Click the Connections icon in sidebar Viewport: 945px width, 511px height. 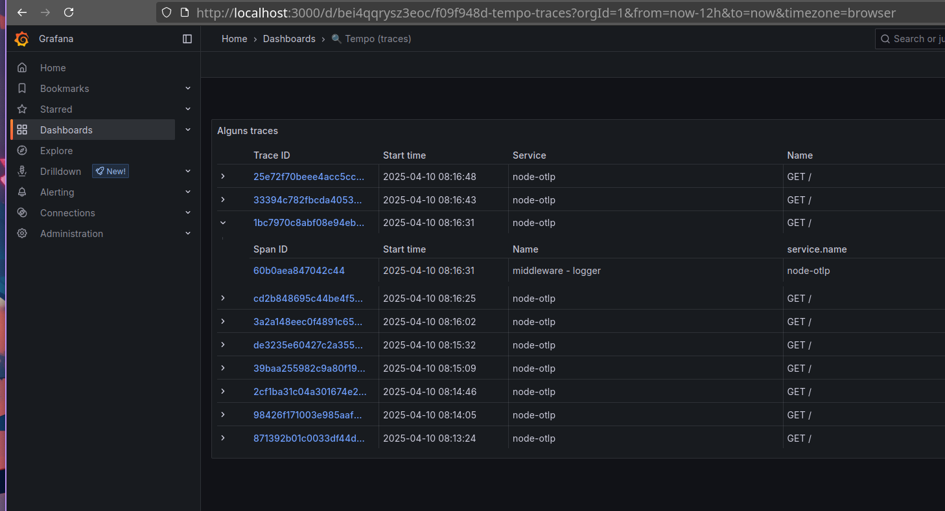(x=22, y=213)
